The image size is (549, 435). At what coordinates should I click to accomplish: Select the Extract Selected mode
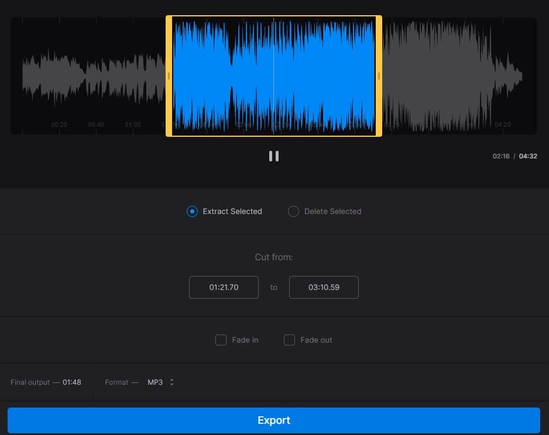[192, 211]
